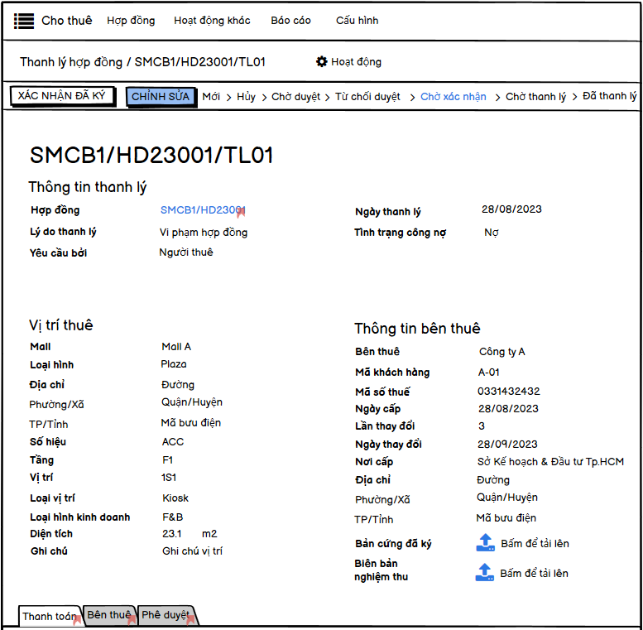
Task: Select the Chờ thanh lý status stage
Action: [x=535, y=97]
